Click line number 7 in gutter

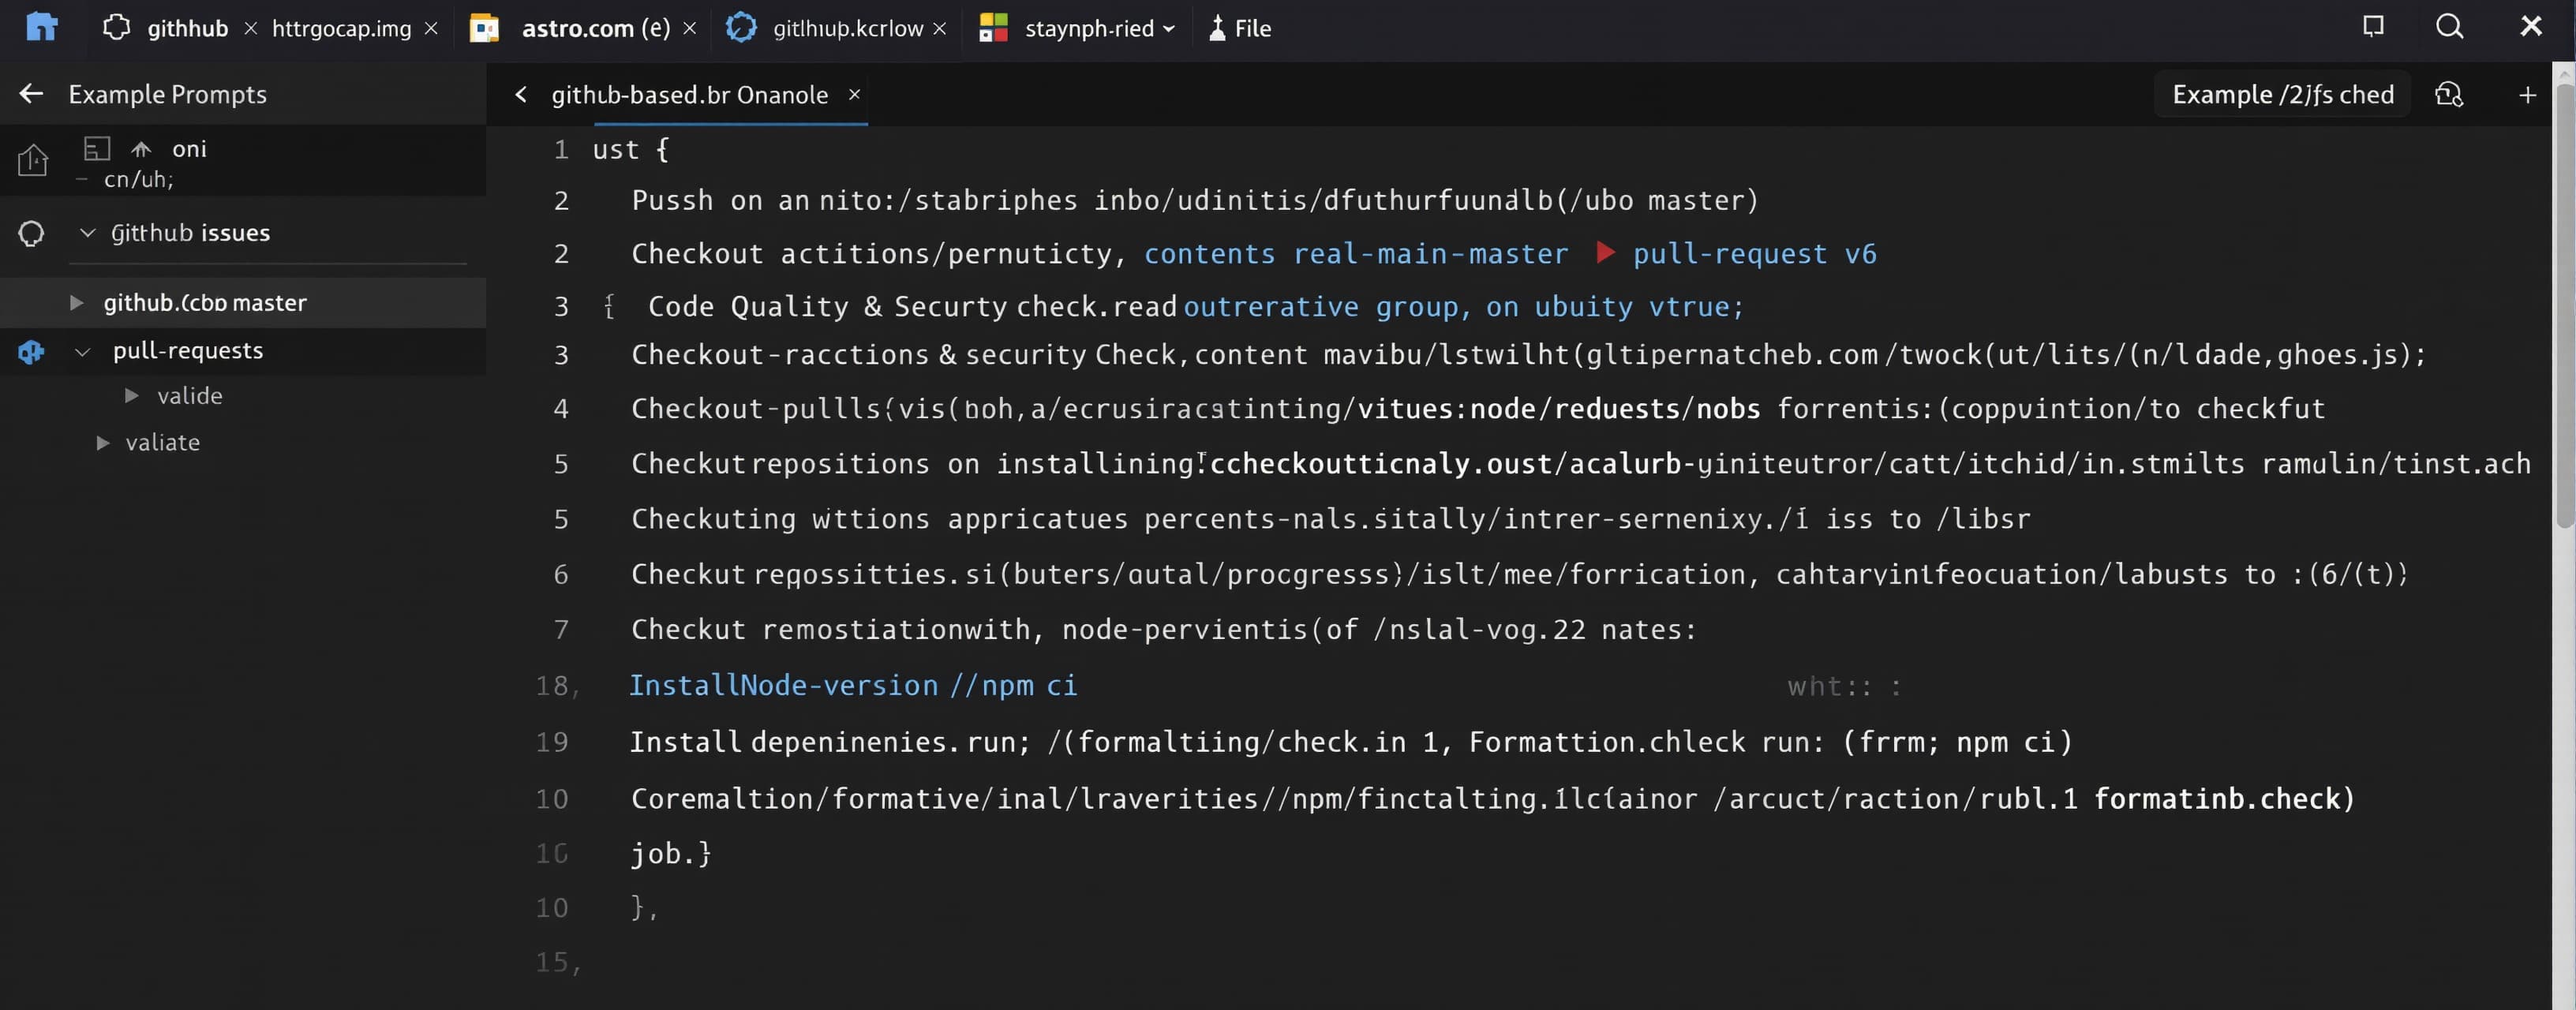click(560, 630)
